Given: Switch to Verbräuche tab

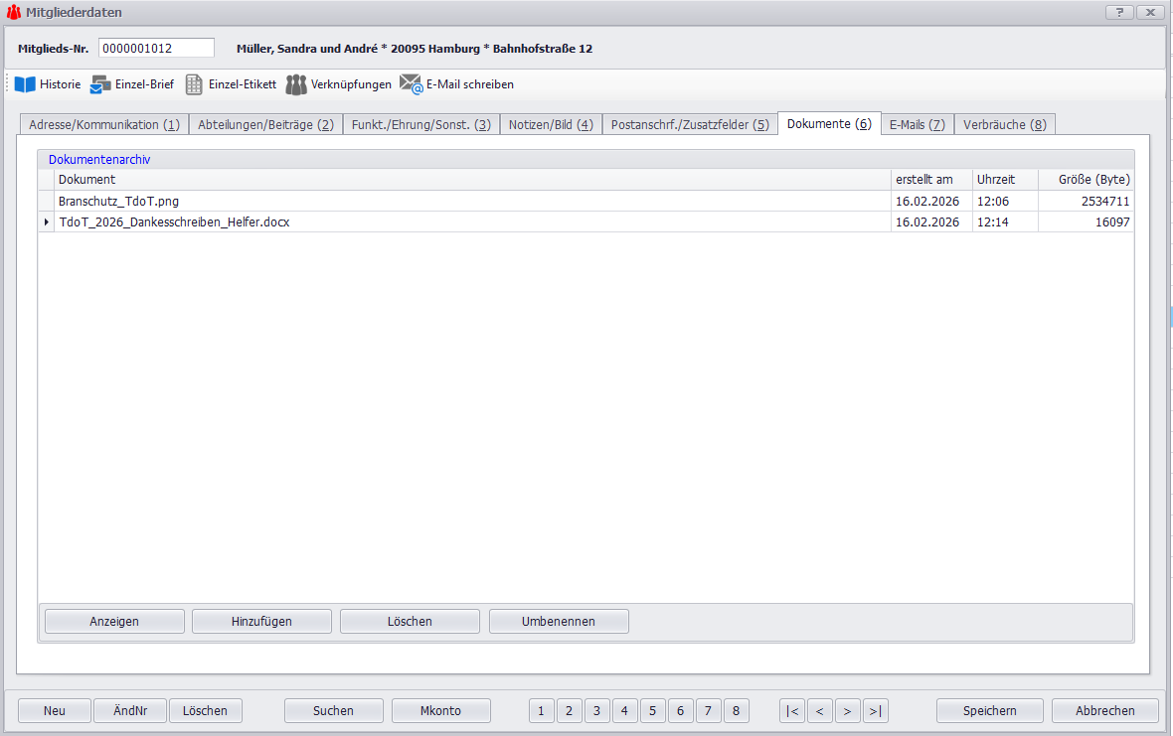Looking at the screenshot, I should click(x=1004, y=124).
